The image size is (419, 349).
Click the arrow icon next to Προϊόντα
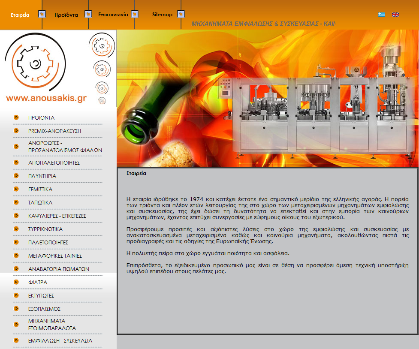(x=88, y=14)
